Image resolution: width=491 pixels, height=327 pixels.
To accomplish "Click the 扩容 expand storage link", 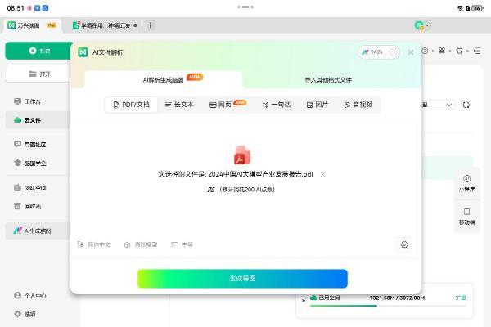I will (460, 298).
